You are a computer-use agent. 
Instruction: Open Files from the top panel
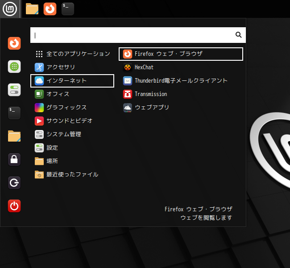click(x=32, y=9)
